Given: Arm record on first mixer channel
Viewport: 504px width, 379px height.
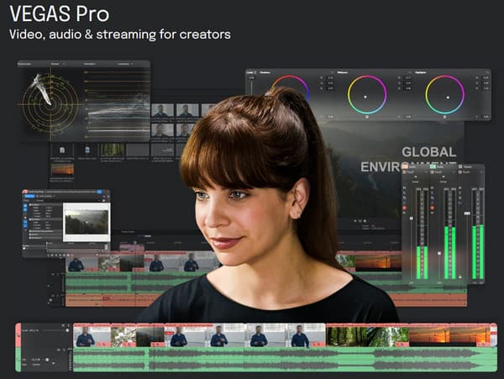Looking at the screenshot, I should pyautogui.click(x=404, y=208).
